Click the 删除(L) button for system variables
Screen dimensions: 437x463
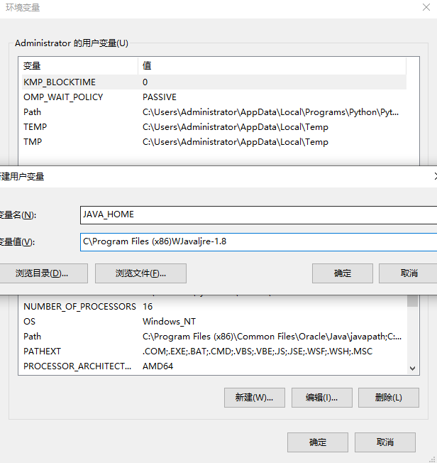pyautogui.click(x=388, y=398)
